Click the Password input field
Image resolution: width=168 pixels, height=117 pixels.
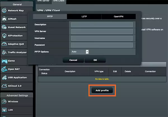(x=102, y=45)
